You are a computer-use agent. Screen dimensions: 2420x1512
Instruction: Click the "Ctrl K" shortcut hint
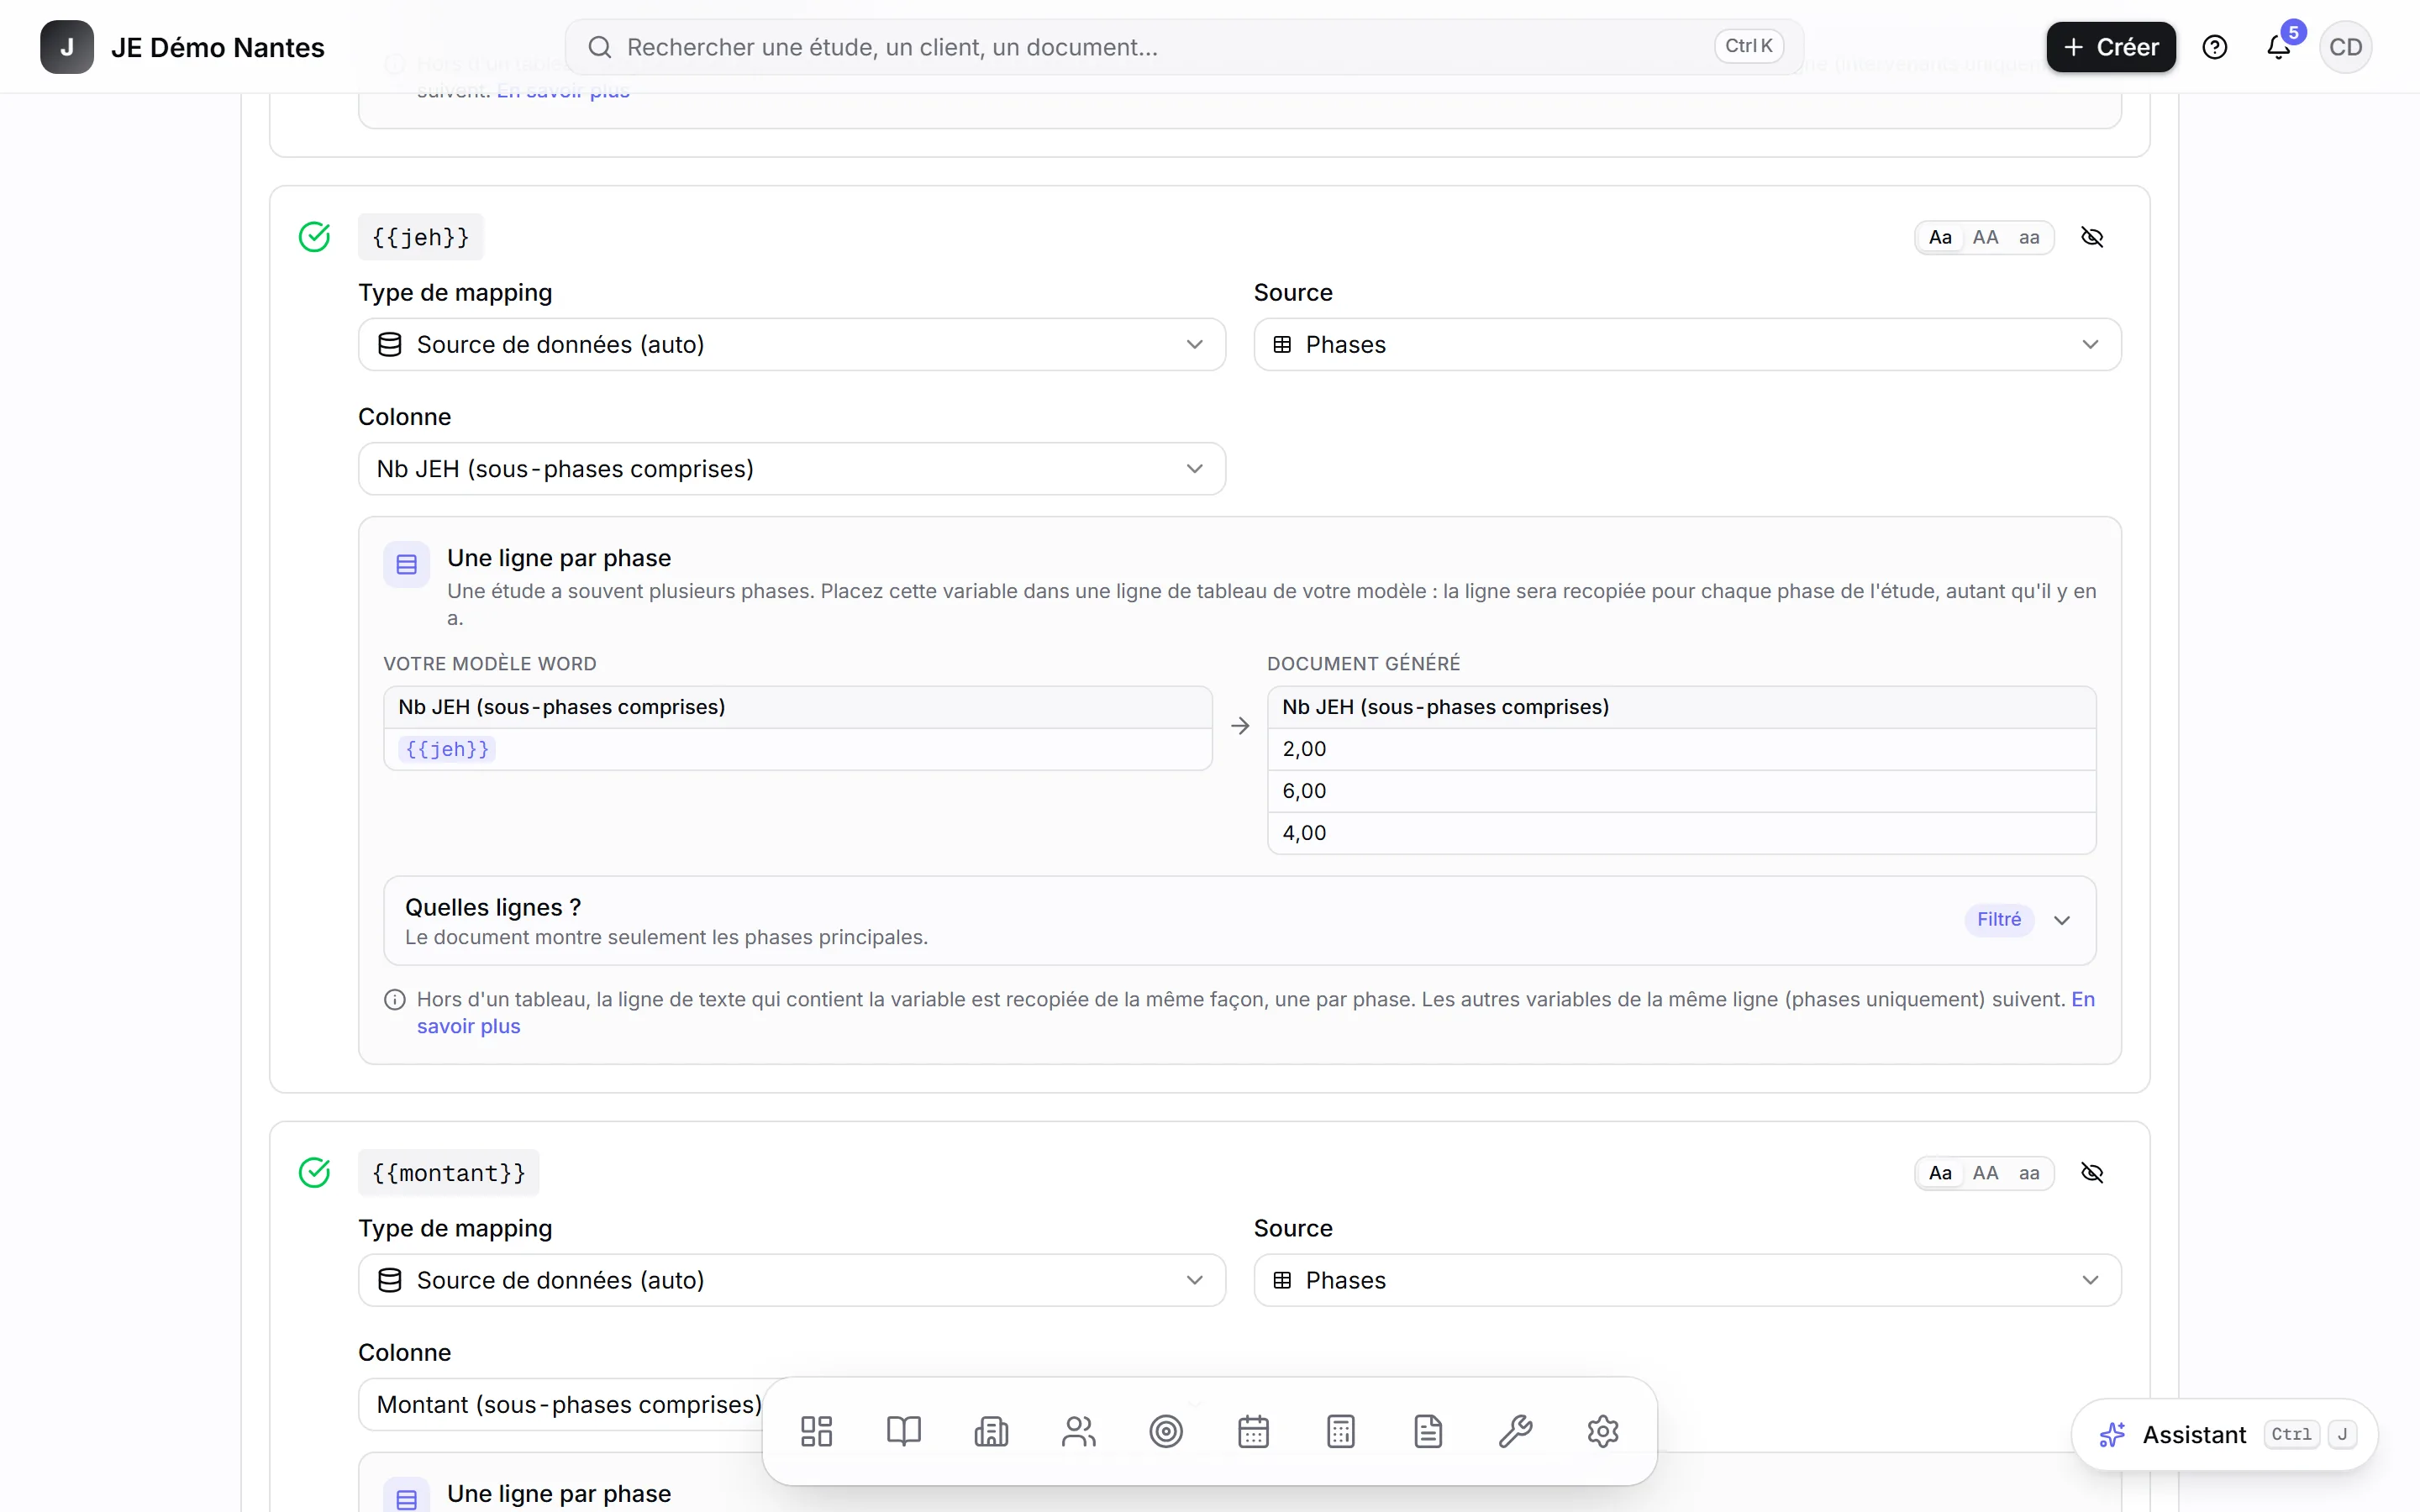[1749, 46]
